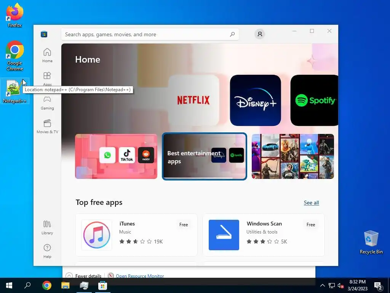Click the network icon in system tray

(x=332, y=285)
